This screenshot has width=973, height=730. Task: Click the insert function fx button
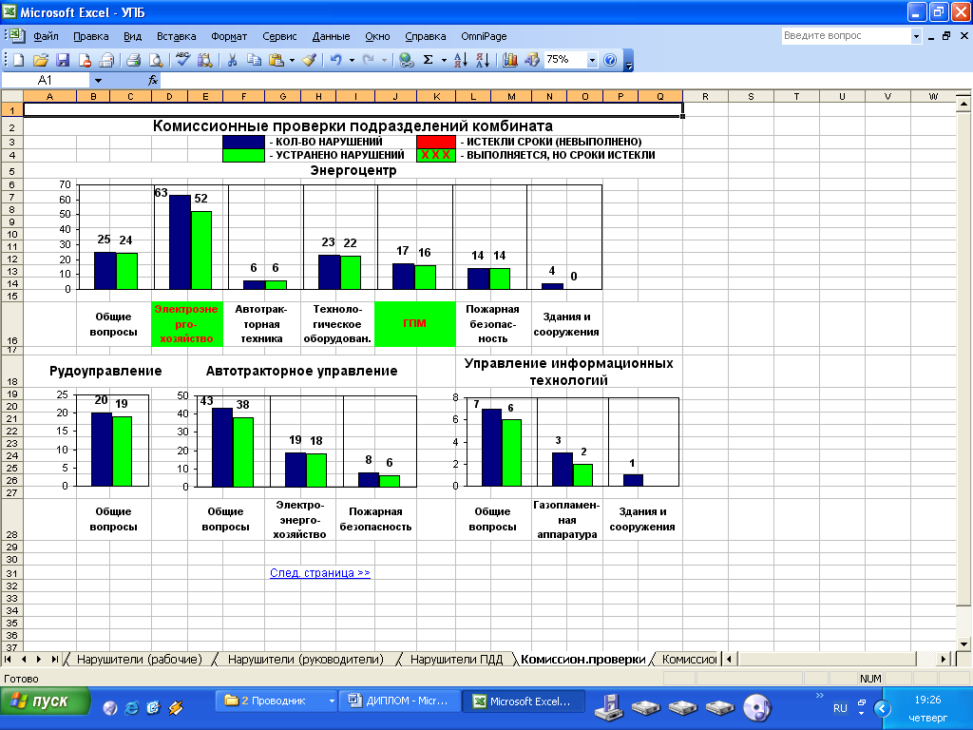153,81
